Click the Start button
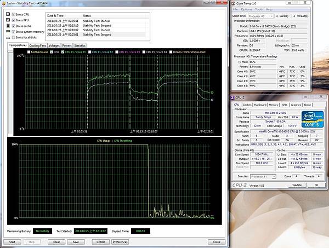This screenshot has height=248, width=329. coord(12,242)
